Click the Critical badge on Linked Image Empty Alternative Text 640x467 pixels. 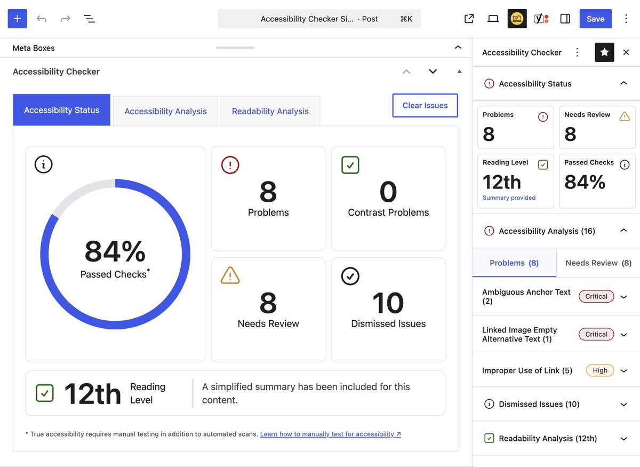pos(596,335)
